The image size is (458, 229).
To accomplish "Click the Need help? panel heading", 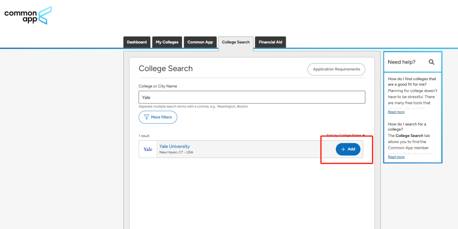I will pos(402,62).
